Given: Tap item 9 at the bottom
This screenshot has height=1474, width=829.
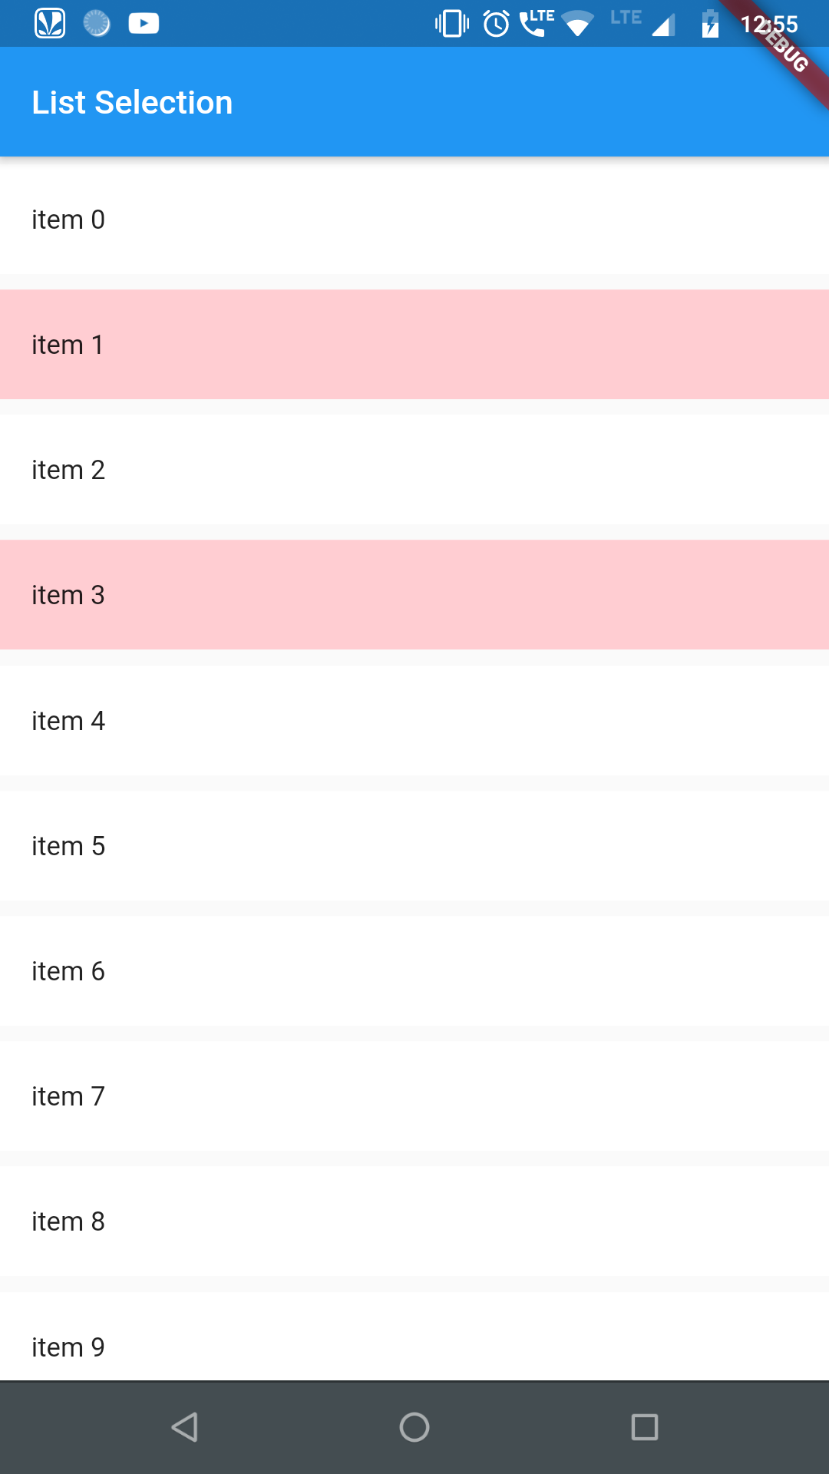Looking at the screenshot, I should (x=414, y=1347).
